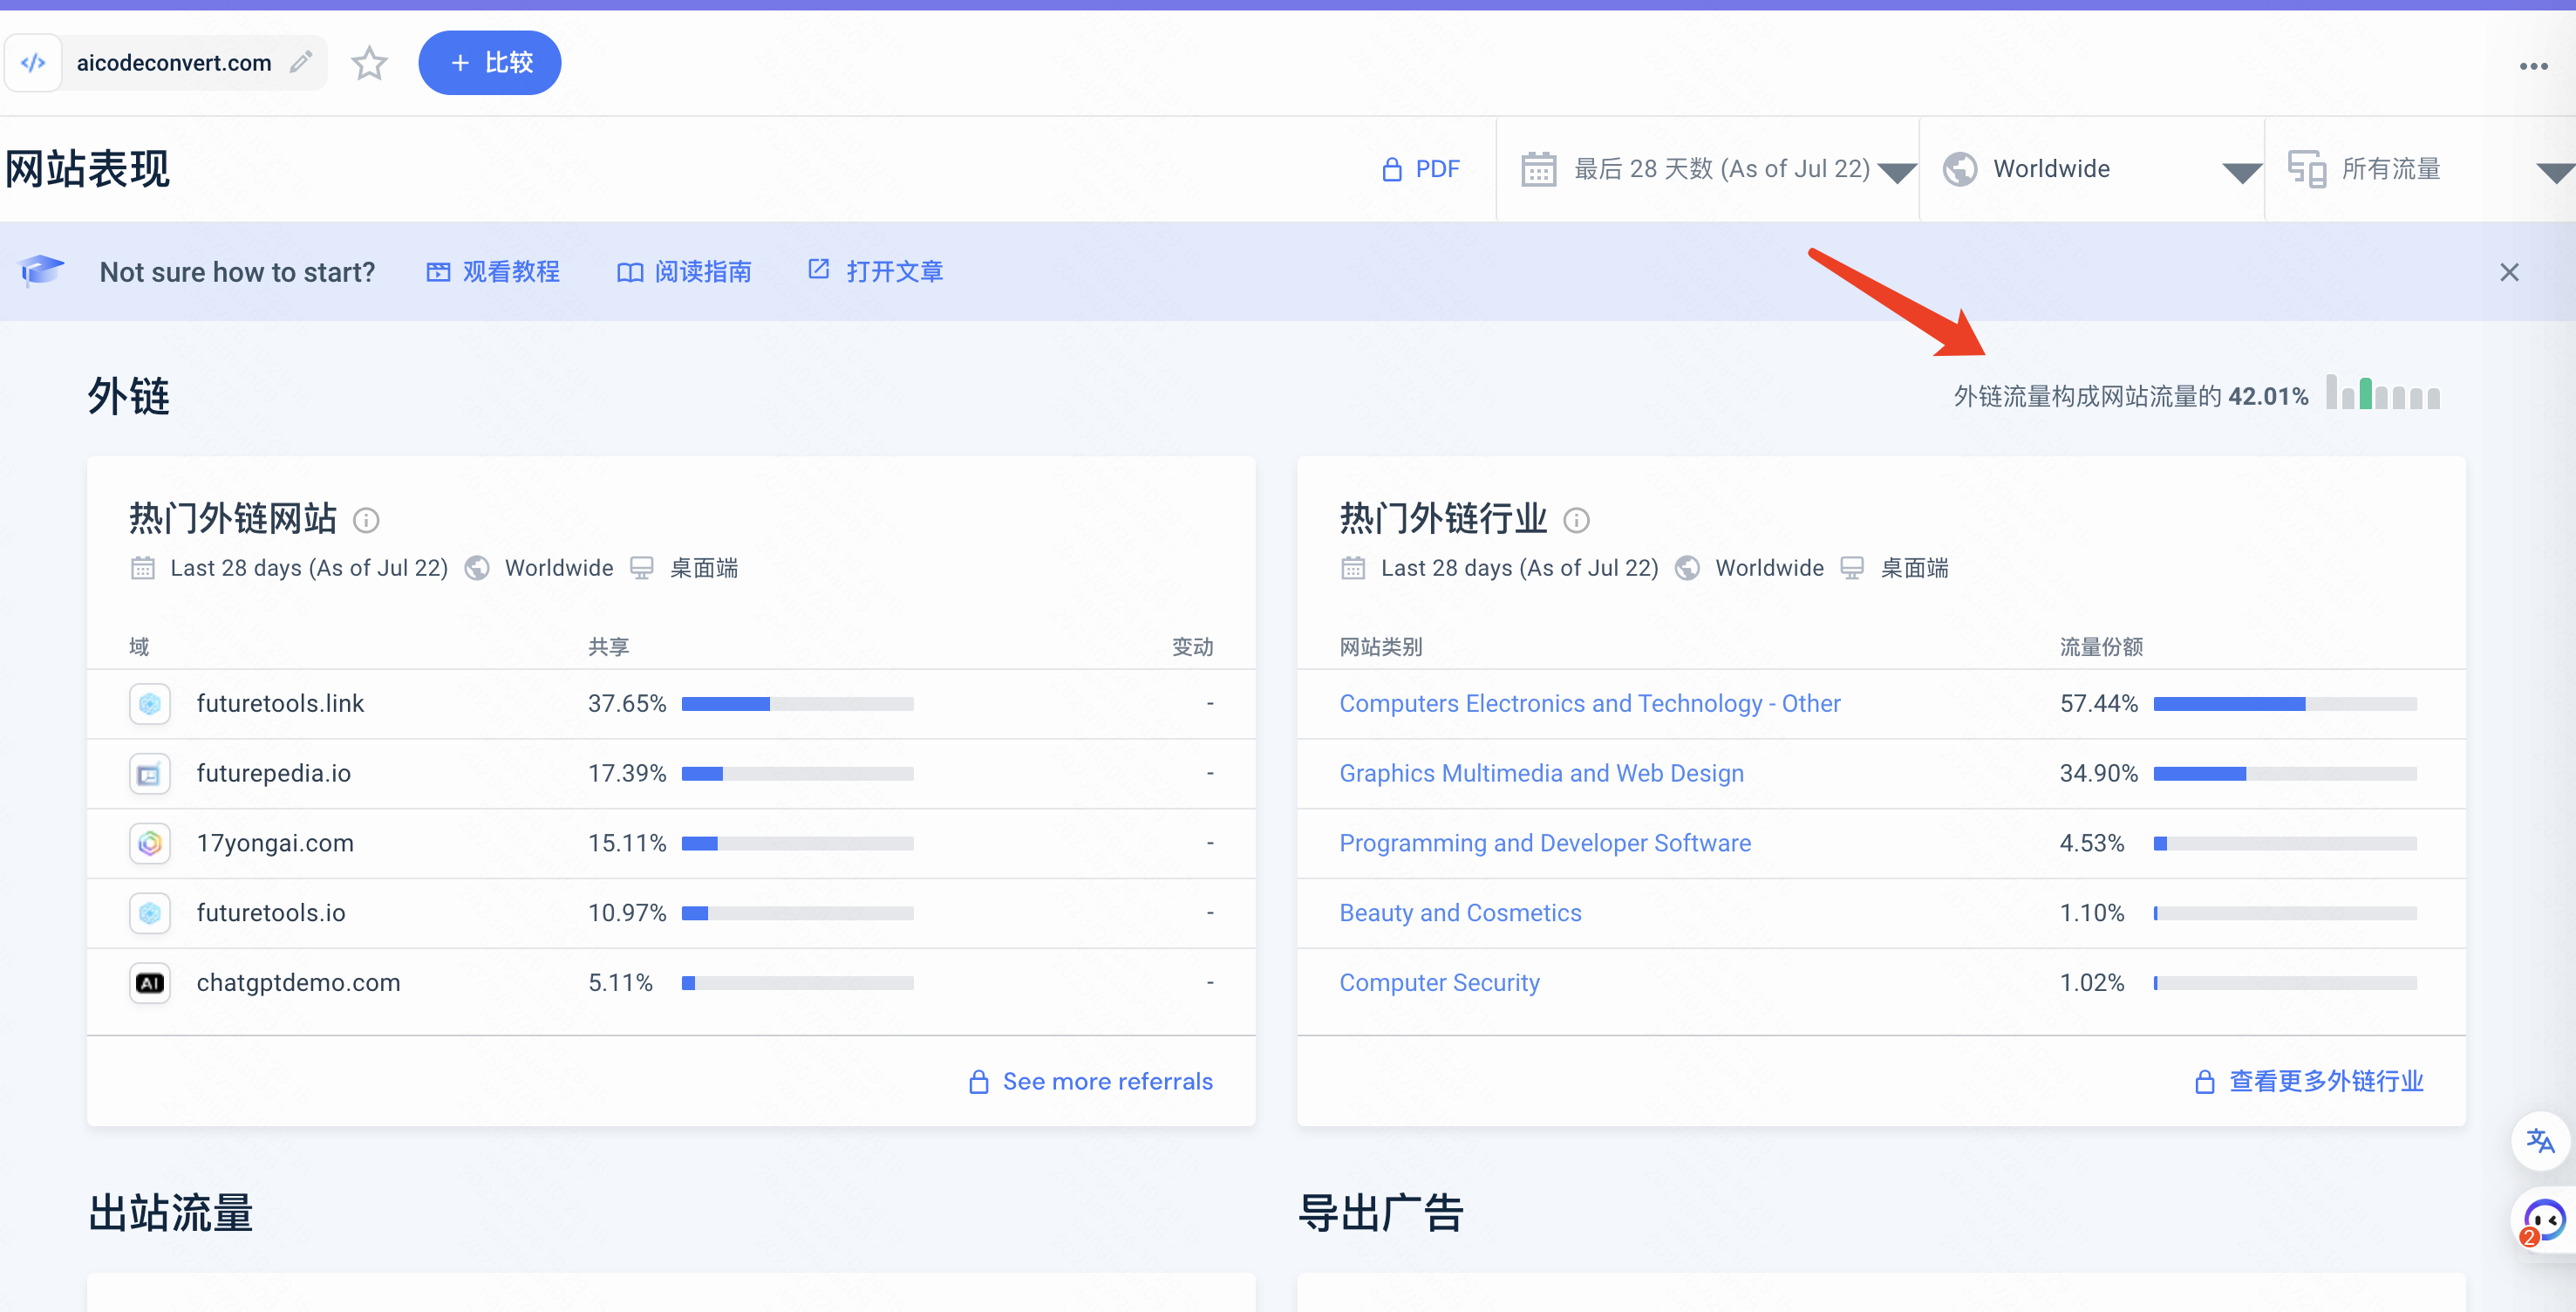Click the 1.02% traffic share value
Screen dimensions: 2576x1312
click(x=2091, y=983)
